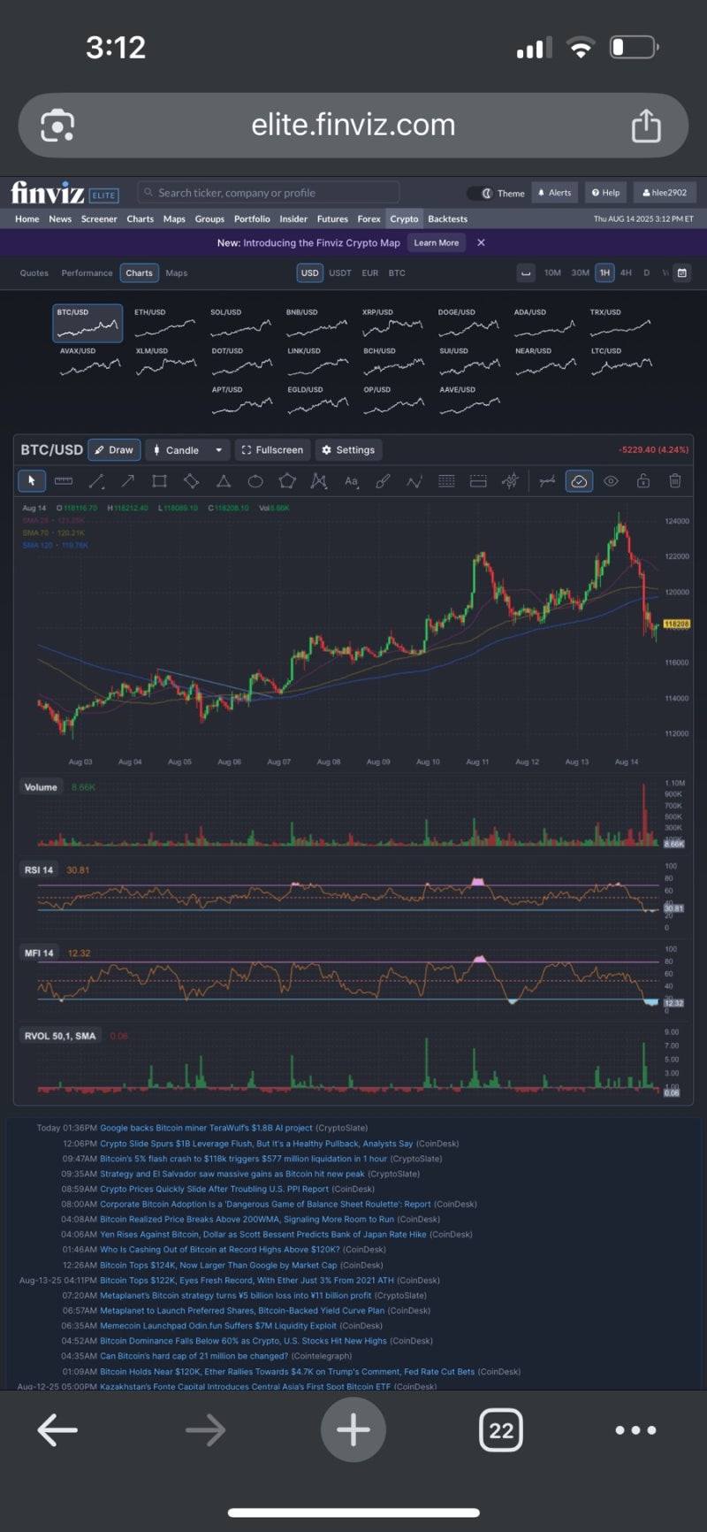Click the elite.finviz.com address bar
Image resolution: width=707 pixels, height=1532 pixels.
coord(353,126)
